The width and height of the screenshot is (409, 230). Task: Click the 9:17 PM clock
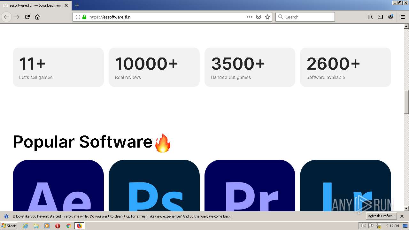tap(392, 226)
